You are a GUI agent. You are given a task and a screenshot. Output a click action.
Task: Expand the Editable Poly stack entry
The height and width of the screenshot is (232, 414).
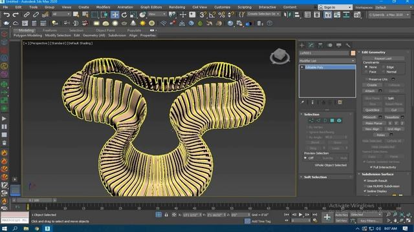click(x=302, y=67)
